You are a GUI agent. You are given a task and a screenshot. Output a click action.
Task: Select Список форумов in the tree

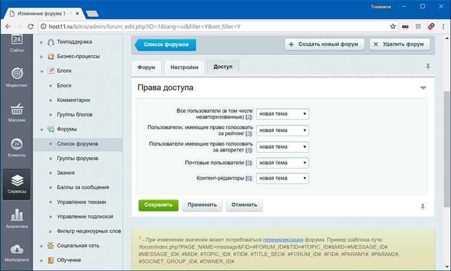[x=78, y=144]
